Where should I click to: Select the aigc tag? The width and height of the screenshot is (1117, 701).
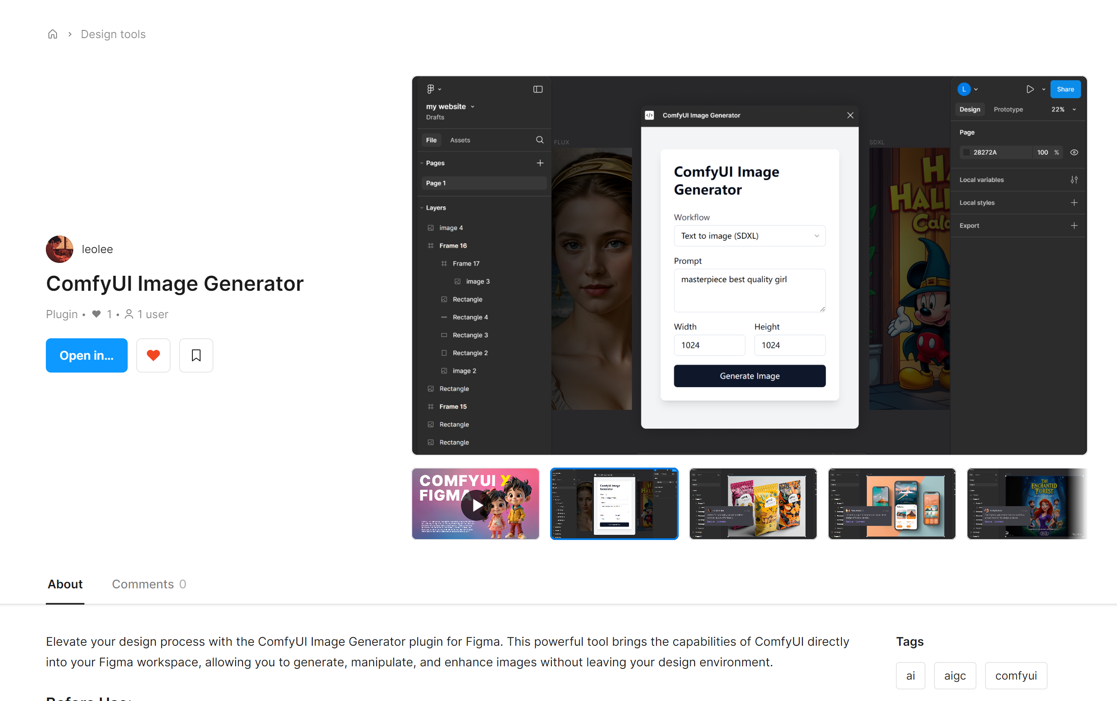[955, 676]
